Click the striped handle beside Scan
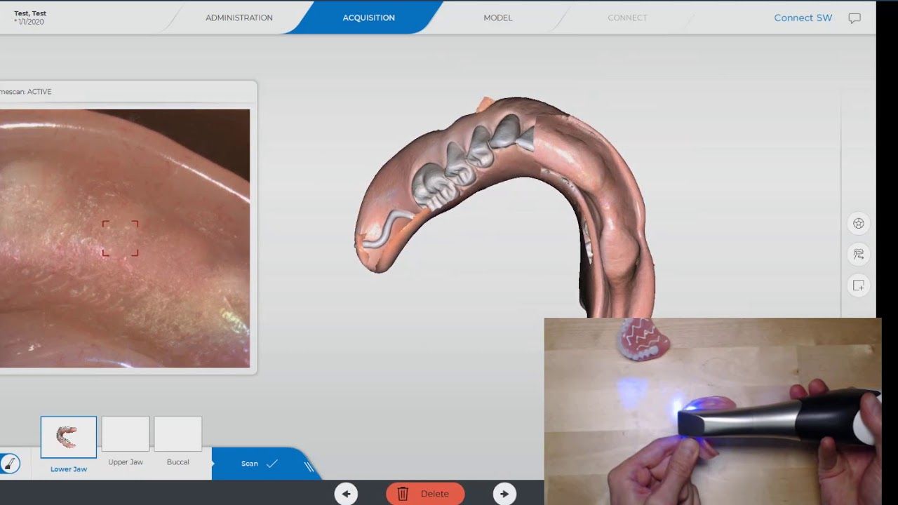The width and height of the screenshot is (898, 505). (x=308, y=466)
